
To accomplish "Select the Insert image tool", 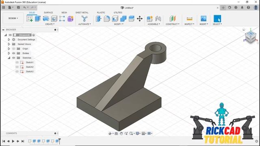I will tap(204, 19).
